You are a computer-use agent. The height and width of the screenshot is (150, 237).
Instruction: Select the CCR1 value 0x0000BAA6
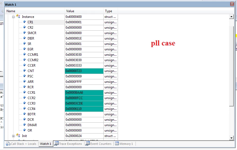click(84, 93)
